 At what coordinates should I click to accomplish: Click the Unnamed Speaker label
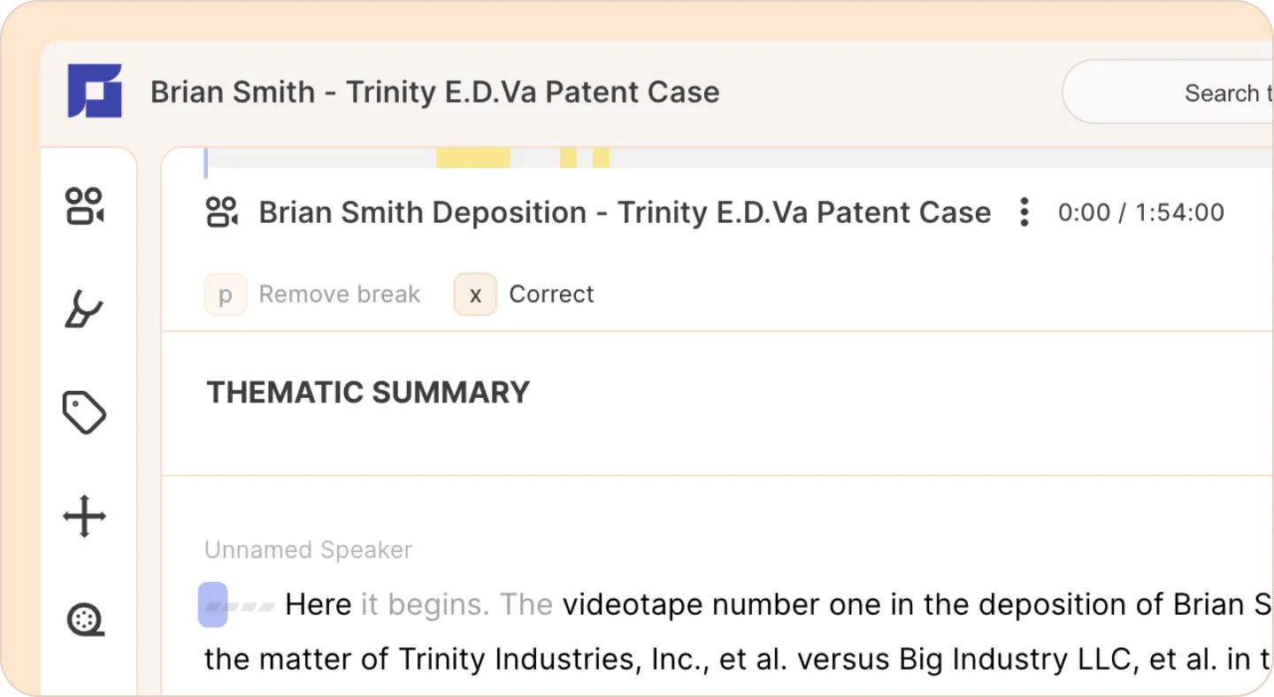pyautogui.click(x=308, y=550)
